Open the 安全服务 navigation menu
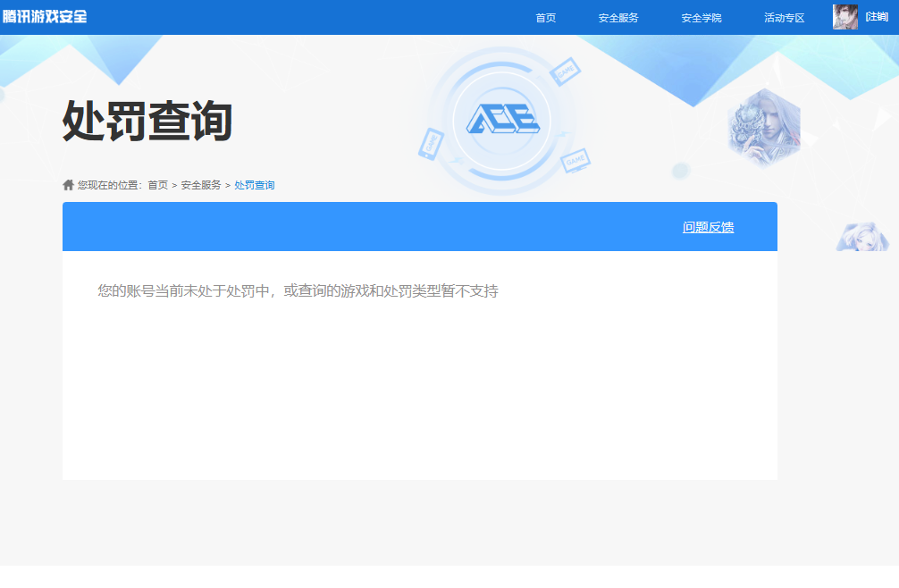The height and width of the screenshot is (588, 899). [618, 18]
